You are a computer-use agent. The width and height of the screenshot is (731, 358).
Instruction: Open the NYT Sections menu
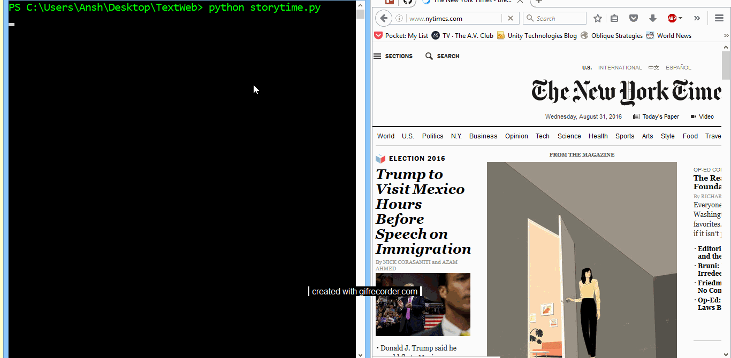pyautogui.click(x=393, y=56)
